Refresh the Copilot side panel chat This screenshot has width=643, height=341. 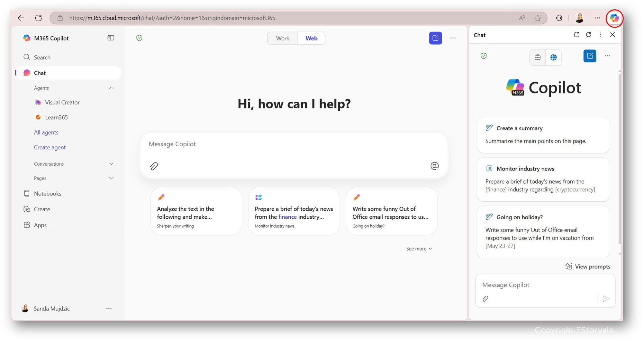588,35
